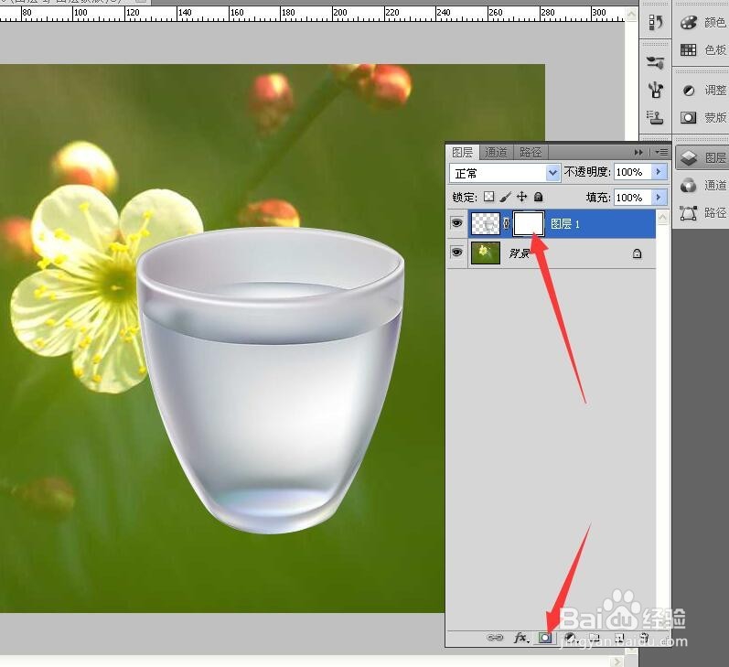
Task: Open the Tool presets brush-jar icon
Action: (x=656, y=90)
